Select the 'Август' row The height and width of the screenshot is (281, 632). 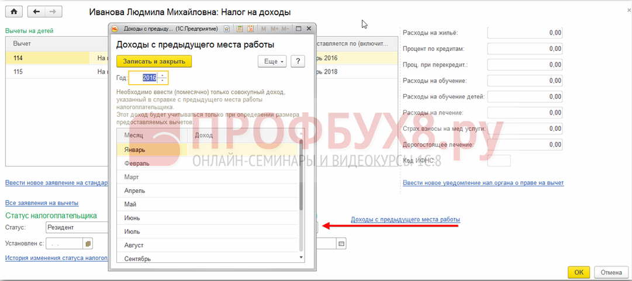point(208,245)
